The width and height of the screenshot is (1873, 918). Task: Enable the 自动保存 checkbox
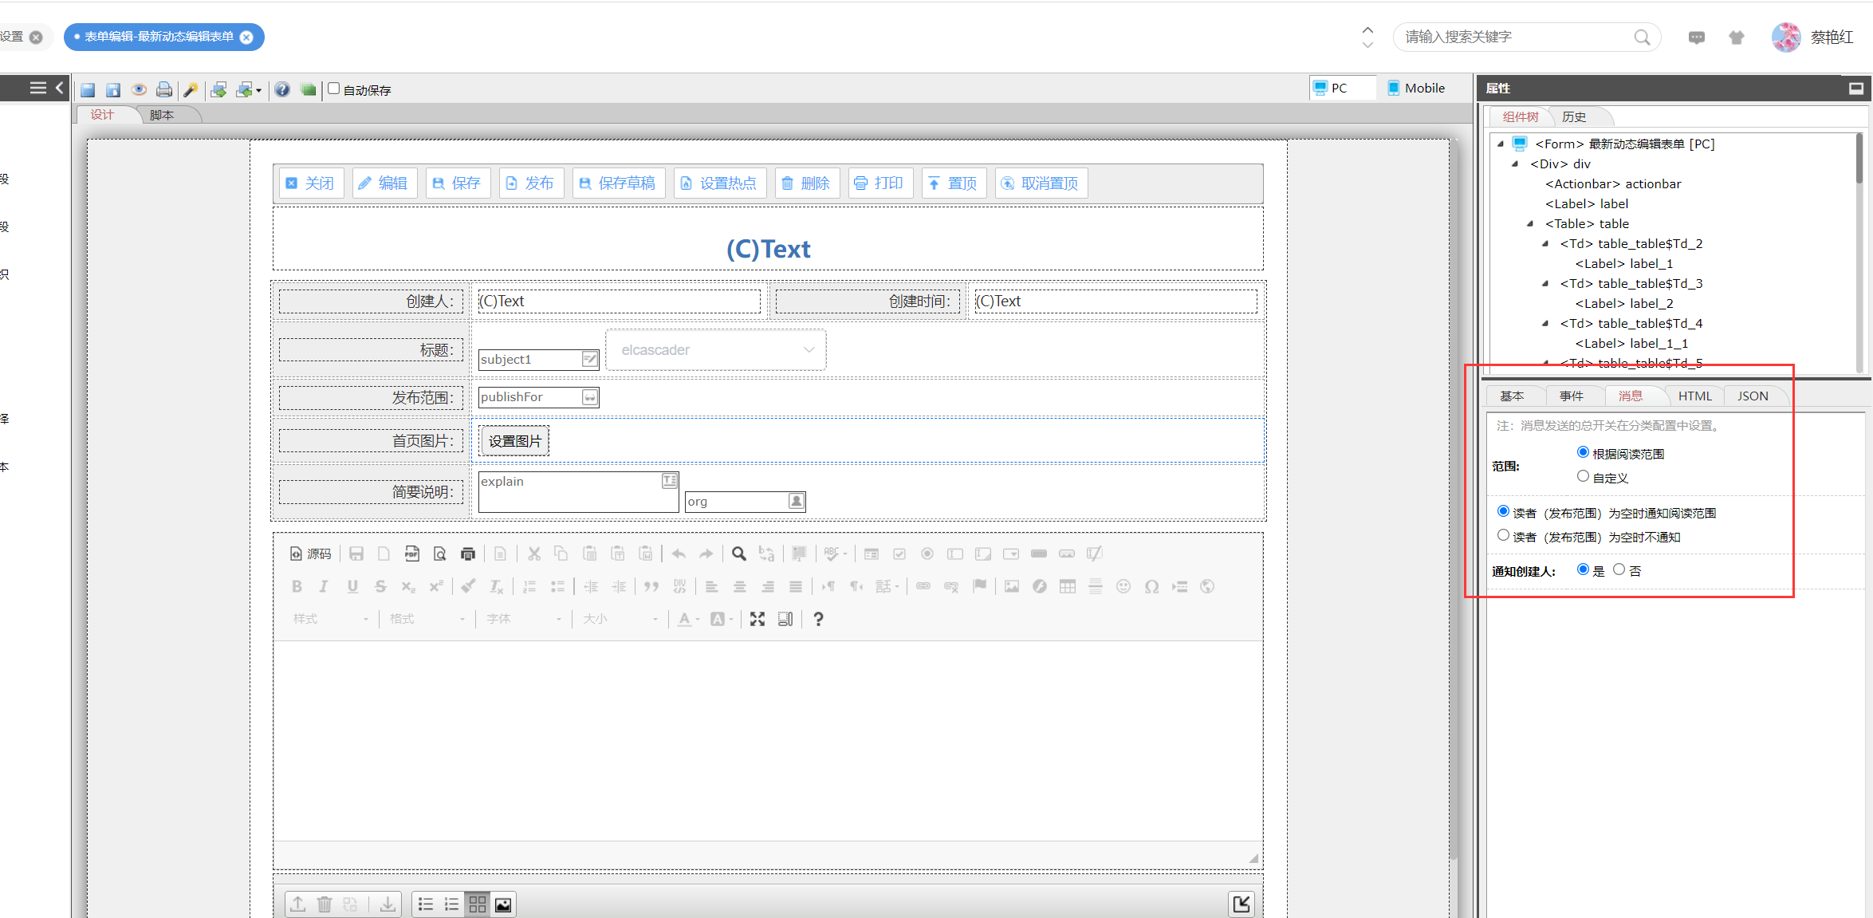[334, 89]
